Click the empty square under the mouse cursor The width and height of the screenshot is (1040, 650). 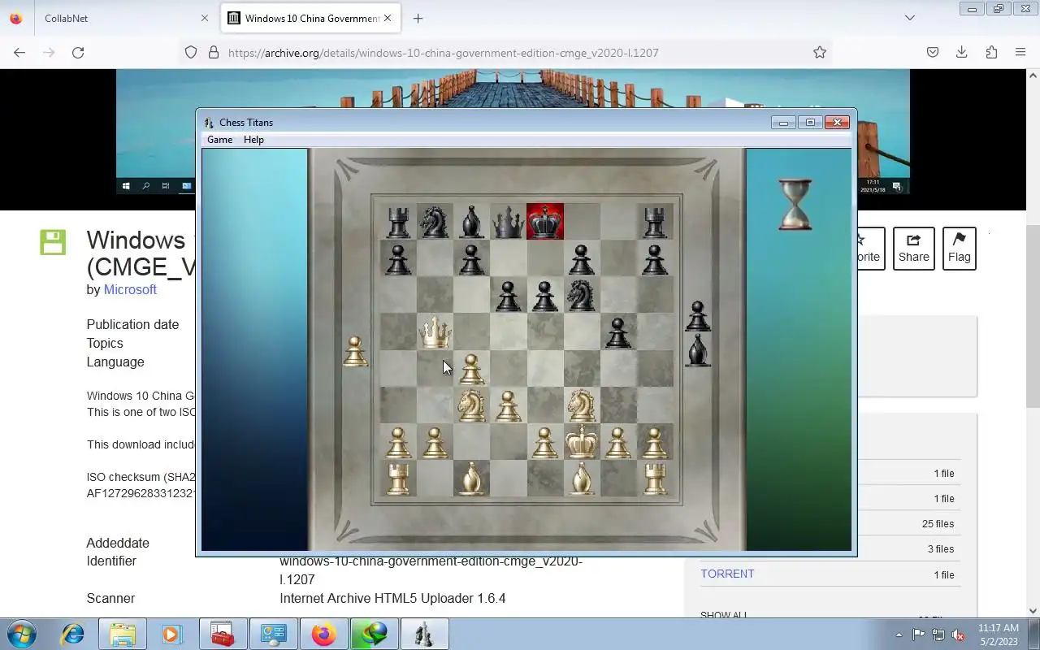tap(435, 368)
